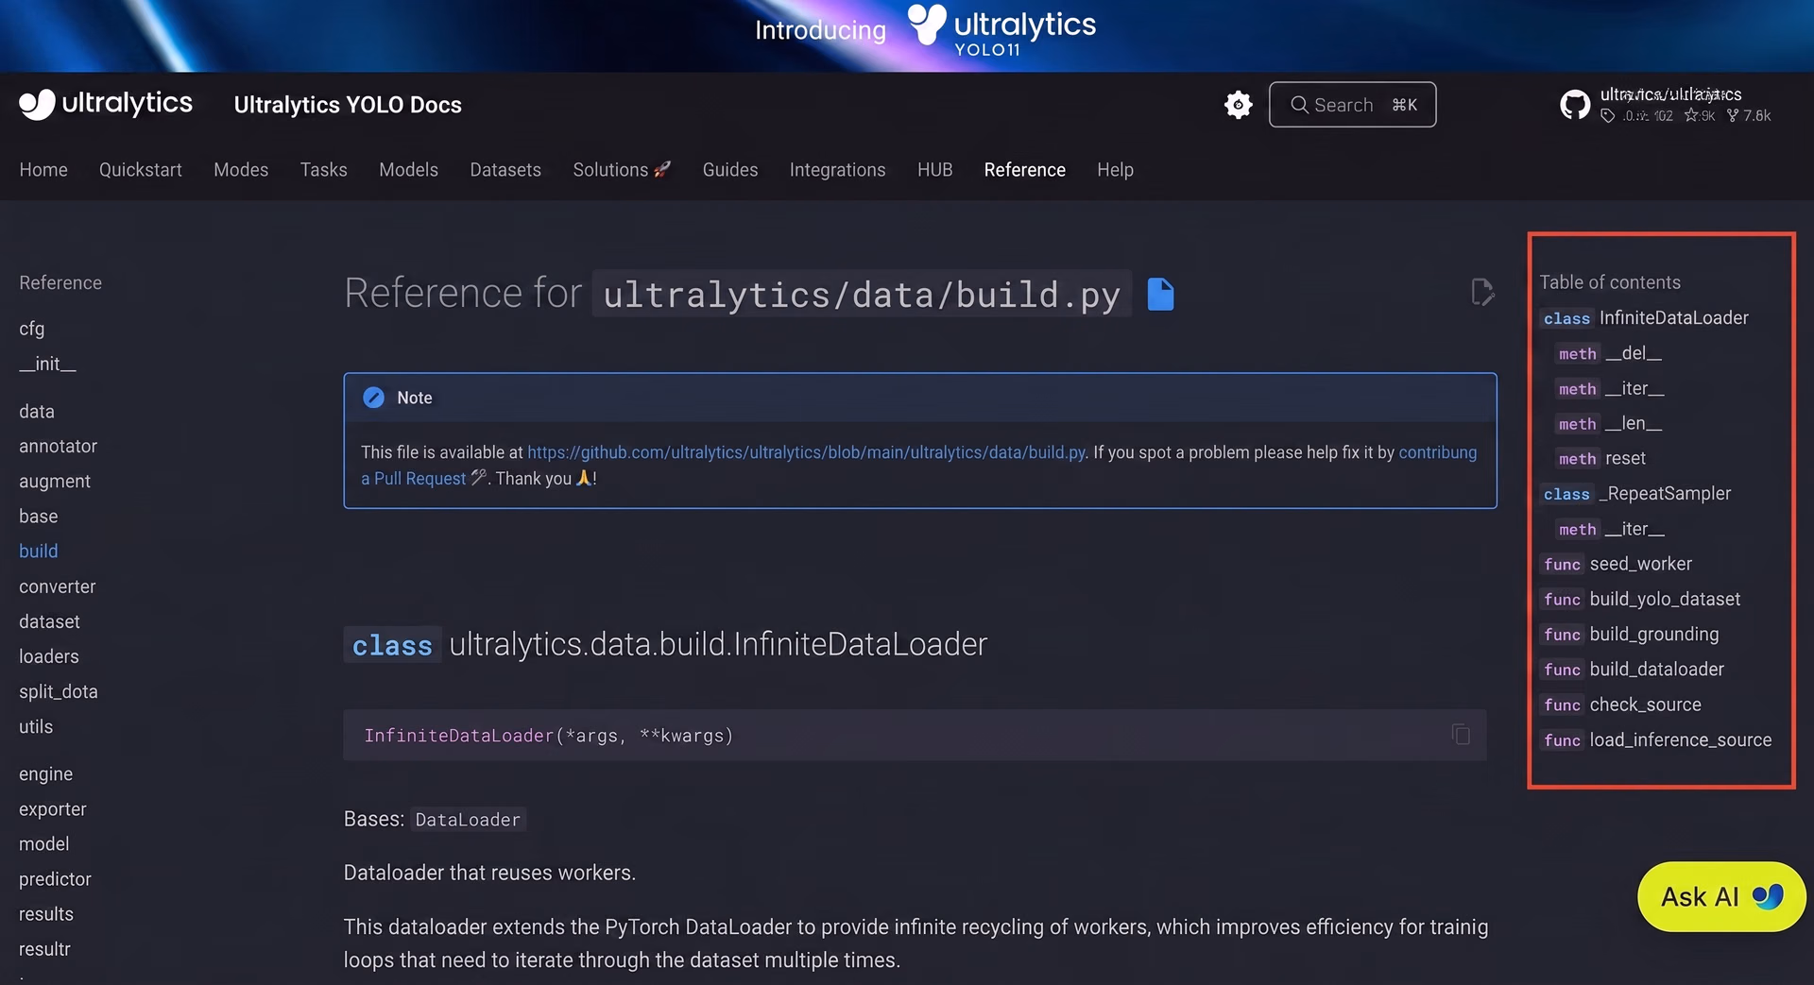1814x985 pixels.
Task: Open the Tasks tab
Action: point(324,170)
